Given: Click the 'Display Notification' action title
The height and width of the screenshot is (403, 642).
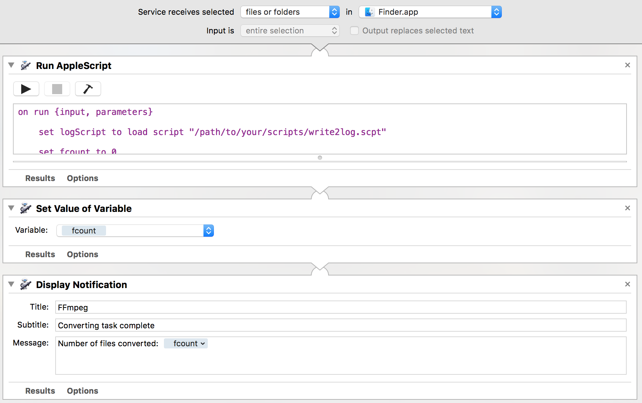Looking at the screenshot, I should click(82, 284).
